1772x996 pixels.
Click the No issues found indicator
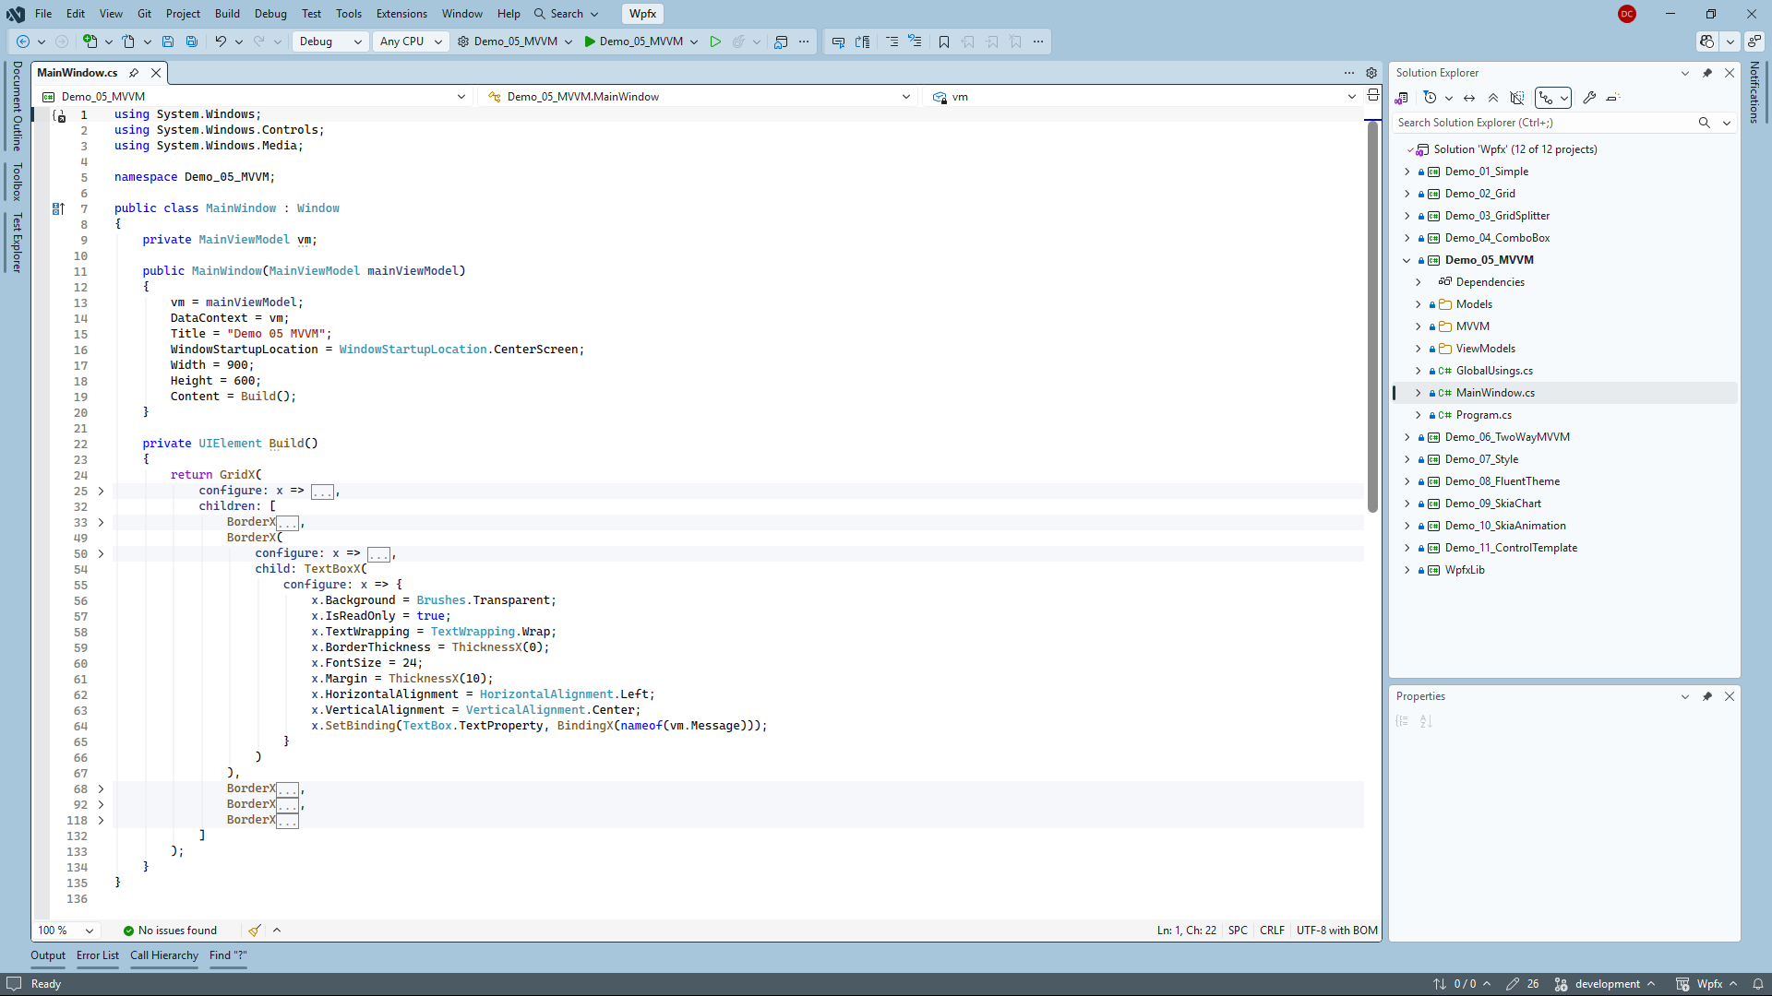click(170, 931)
